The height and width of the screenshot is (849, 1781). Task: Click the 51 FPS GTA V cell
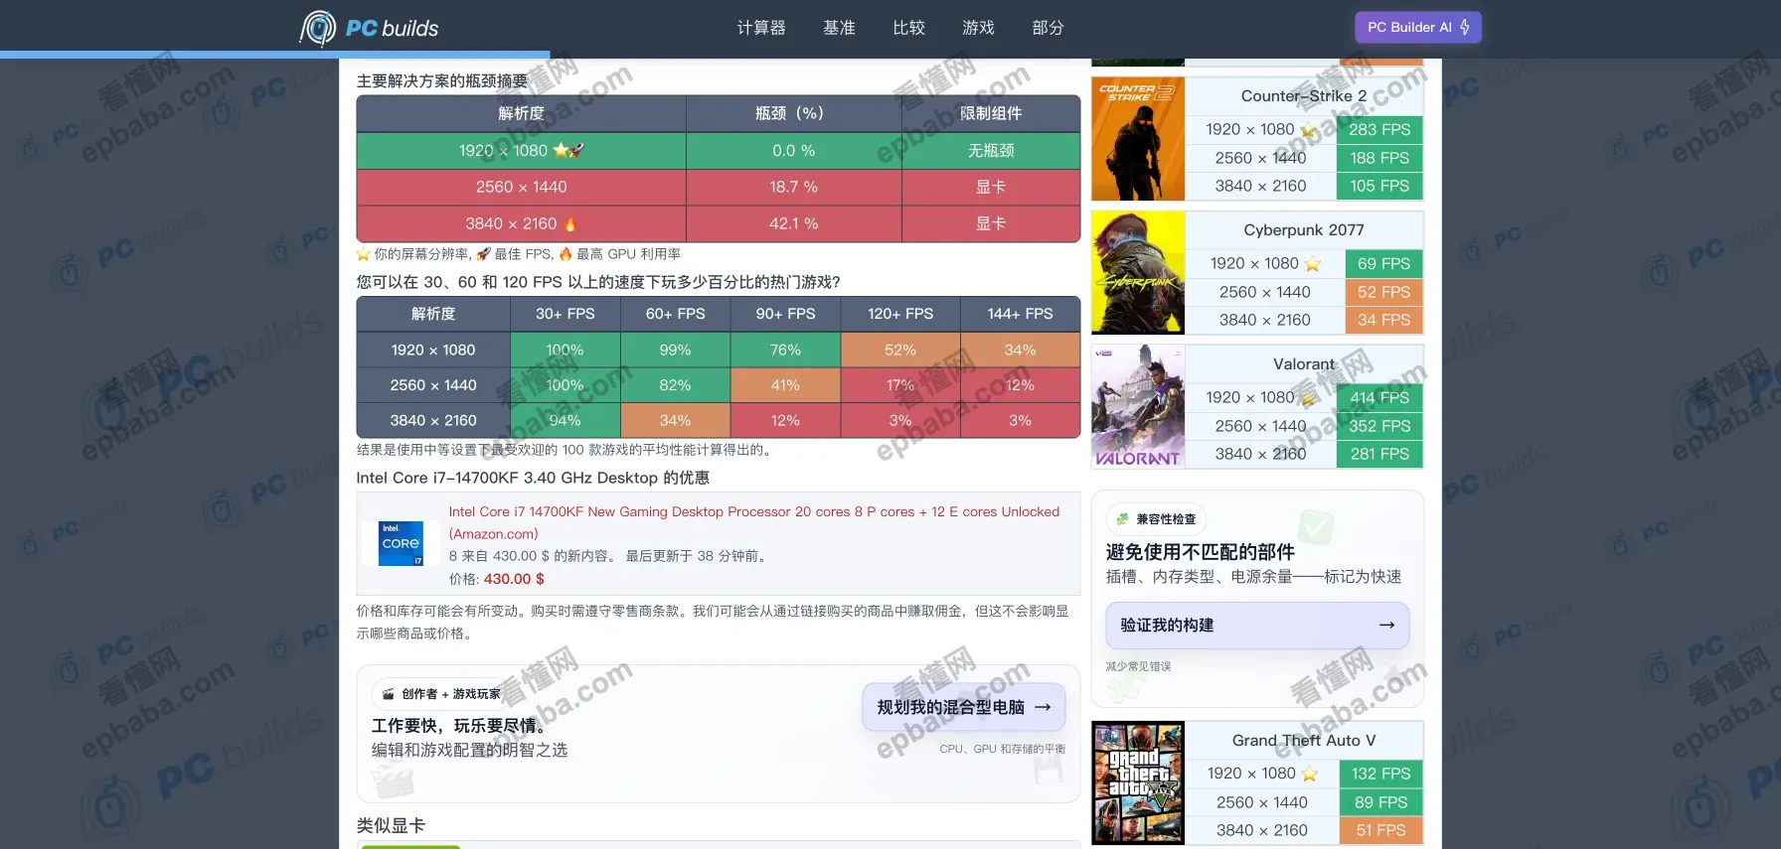[x=1381, y=830]
